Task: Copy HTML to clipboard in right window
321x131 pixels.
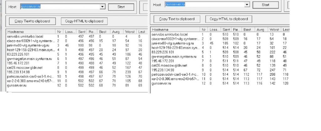Action: pos(229,19)
